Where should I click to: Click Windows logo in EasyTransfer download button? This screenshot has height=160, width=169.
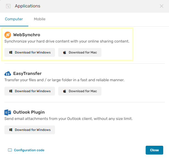tap(11, 91)
